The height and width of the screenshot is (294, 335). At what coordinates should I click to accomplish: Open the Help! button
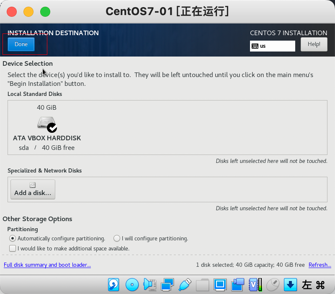(x=314, y=44)
